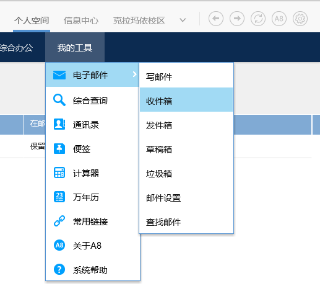Click the forward arrow navigation icon

click(237, 19)
